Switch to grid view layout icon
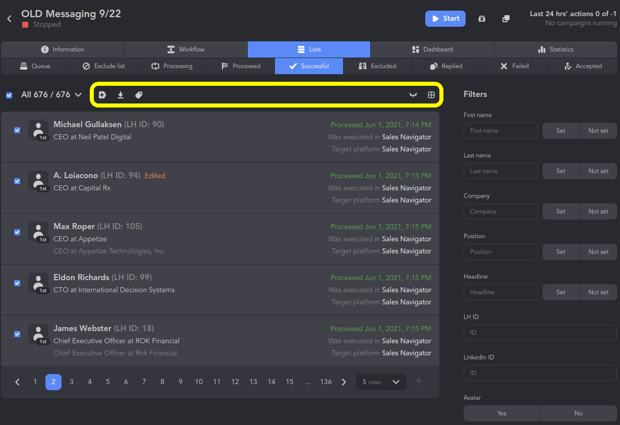 [431, 95]
